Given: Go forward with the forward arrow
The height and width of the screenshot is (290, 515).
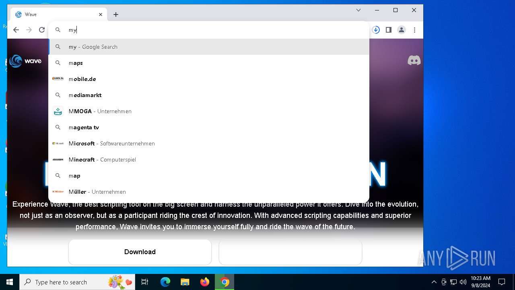Looking at the screenshot, I should [29, 30].
